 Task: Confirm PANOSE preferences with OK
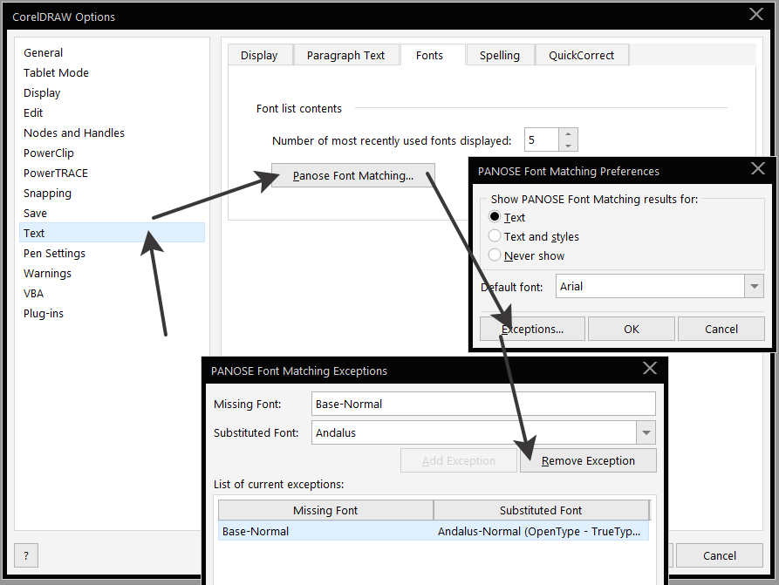tap(632, 329)
